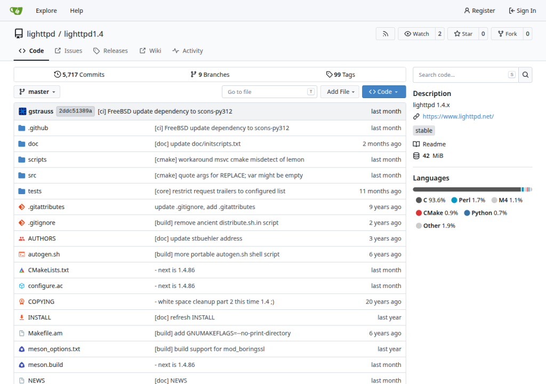546x384 pixels.
Task: Open the NEWS file
Action: [36, 380]
